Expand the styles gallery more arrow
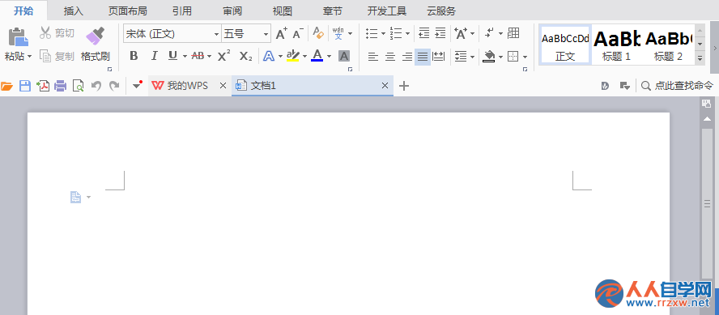Image resolution: width=719 pixels, height=315 pixels. coord(700,58)
